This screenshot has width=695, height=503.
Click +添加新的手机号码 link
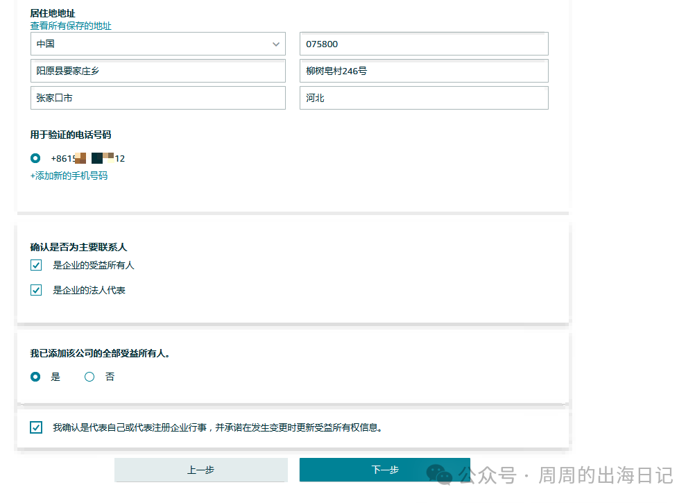click(69, 176)
